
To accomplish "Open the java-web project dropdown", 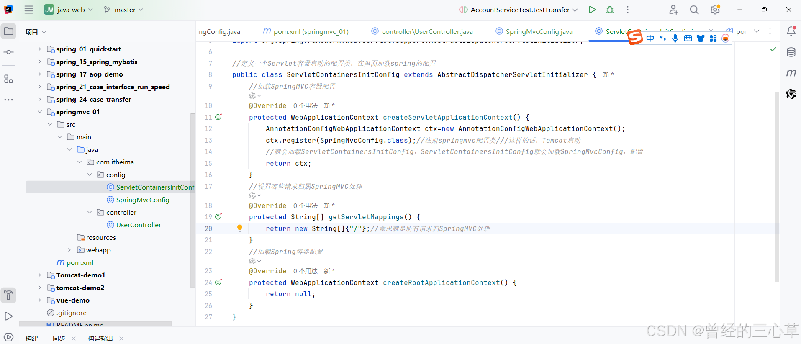I will click(x=69, y=10).
